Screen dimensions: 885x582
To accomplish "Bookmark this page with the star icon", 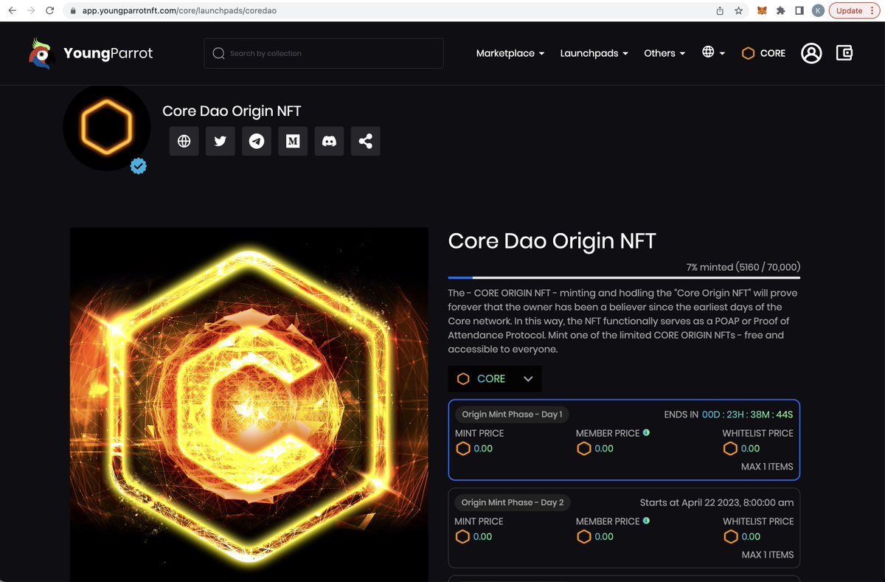I will (x=738, y=11).
